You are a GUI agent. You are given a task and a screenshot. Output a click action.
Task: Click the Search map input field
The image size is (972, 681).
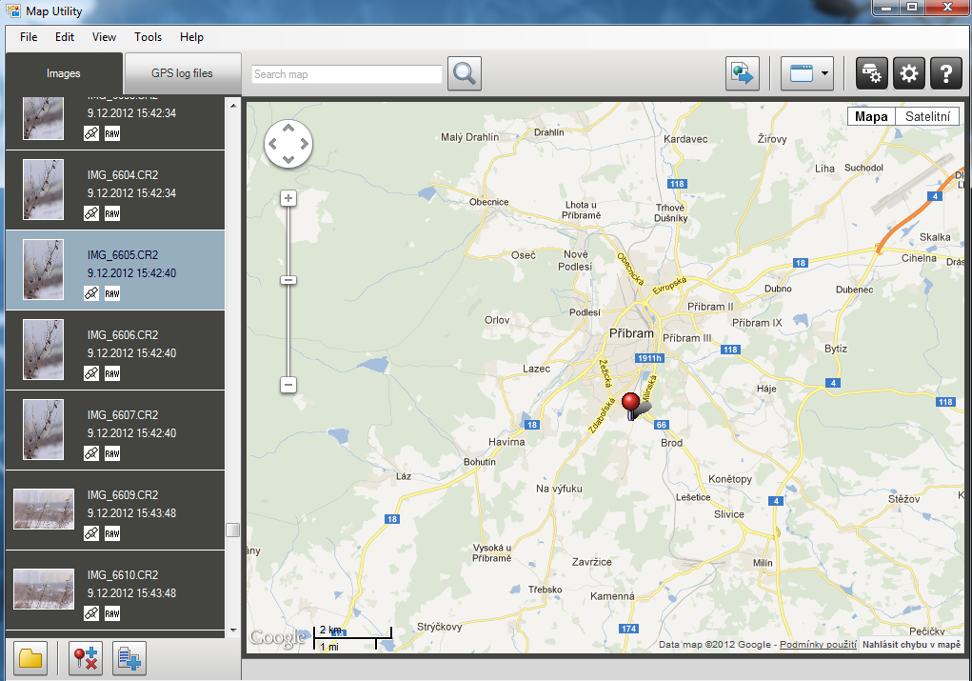[347, 74]
